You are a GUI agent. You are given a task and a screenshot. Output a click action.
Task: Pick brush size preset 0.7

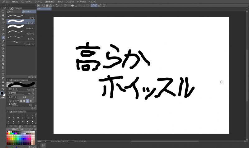(x=9, y=117)
